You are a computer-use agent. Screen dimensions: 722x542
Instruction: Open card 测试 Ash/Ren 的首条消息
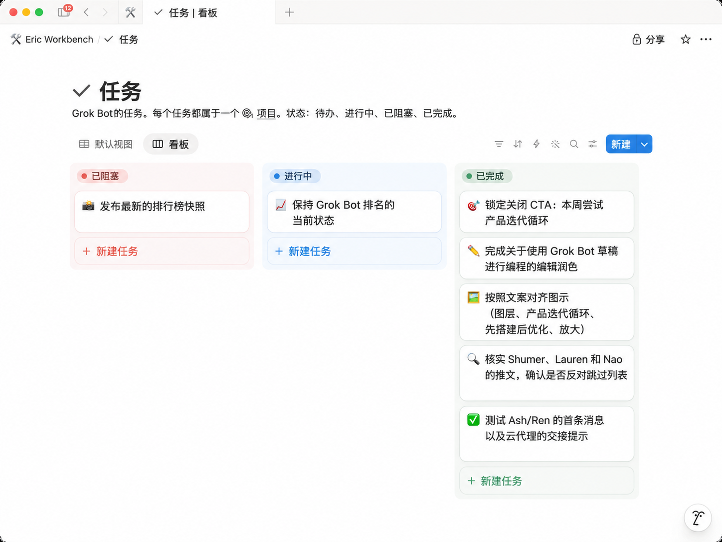[x=546, y=434]
